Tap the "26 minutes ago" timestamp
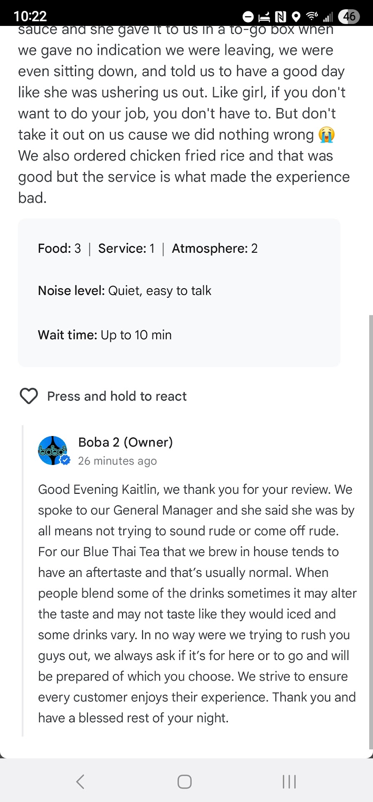The image size is (373, 802). point(118,461)
